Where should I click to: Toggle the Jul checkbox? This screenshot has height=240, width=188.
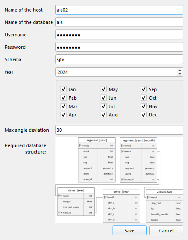[x=104, y=106]
